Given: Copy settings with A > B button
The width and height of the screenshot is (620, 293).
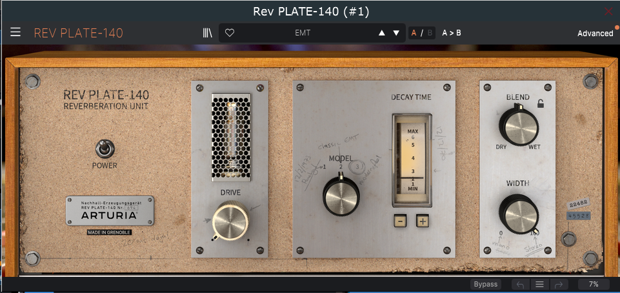Looking at the screenshot, I should click(x=452, y=33).
